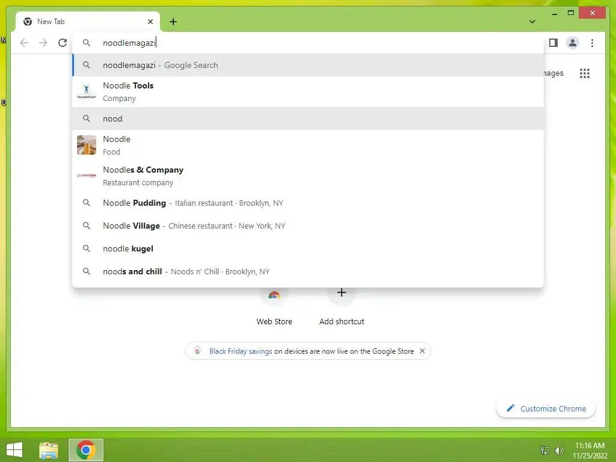Choose Noodles & Company suggestion
The width and height of the screenshot is (616, 462).
308,176
